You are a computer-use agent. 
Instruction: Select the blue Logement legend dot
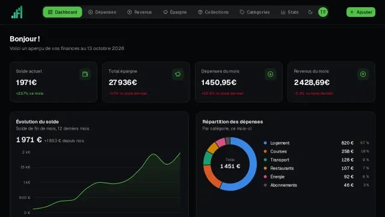coord(265,143)
